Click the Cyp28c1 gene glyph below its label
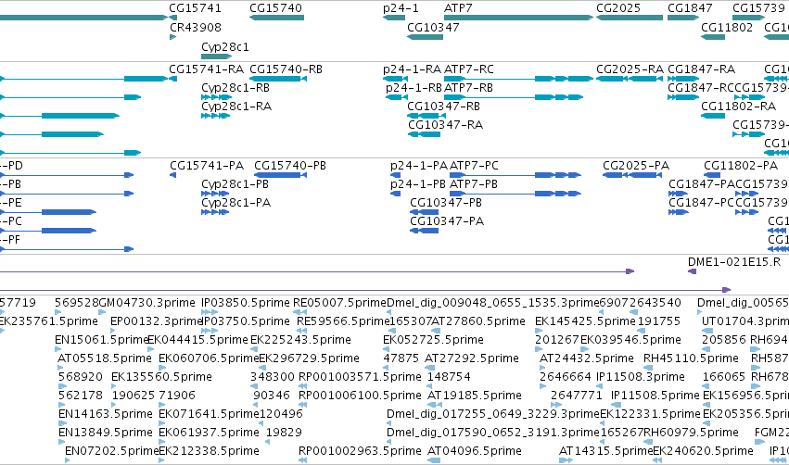The height and width of the screenshot is (465, 789). (x=216, y=57)
